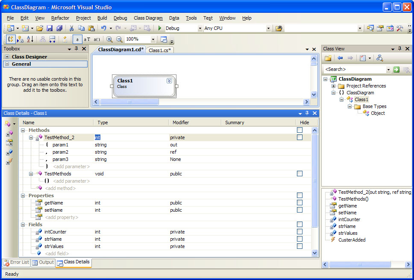414x280 pixels.
Task: Toggle Hide checkbox for TestMethods row
Action: point(299,174)
